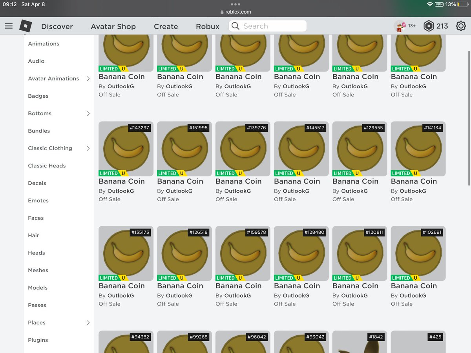The width and height of the screenshot is (471, 353).
Task: Open Banana Coin thumbnail serial #139776
Action: pyautogui.click(x=243, y=149)
